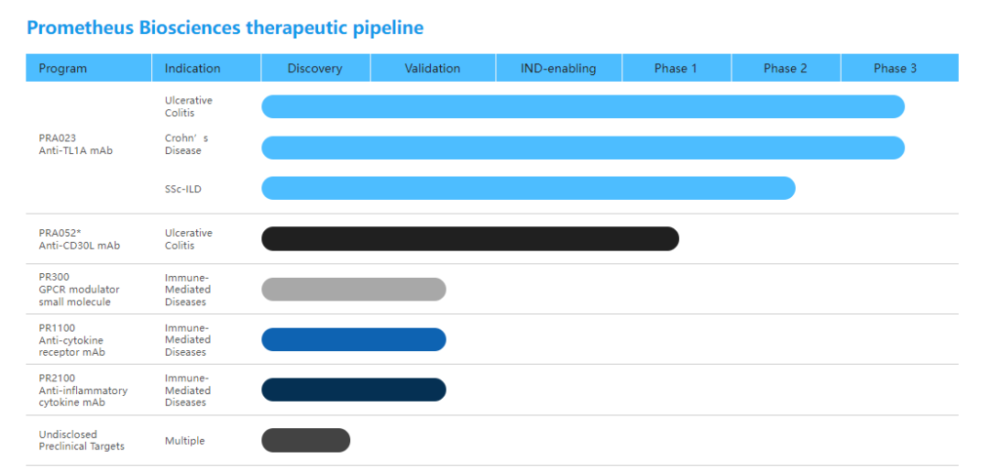Click the PRA023 Anti-TL1A mAb program label
Image resolution: width=990 pixels, height=473 pixels.
click(x=75, y=144)
